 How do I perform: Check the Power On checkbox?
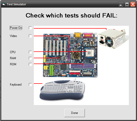(x=30, y=28)
